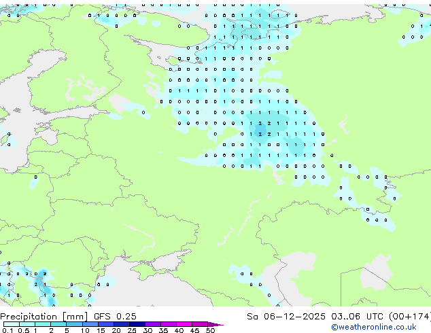This screenshot has width=431, height=333.
Task: Click the legend swatch between 45 and 50
Action: click(x=200, y=324)
